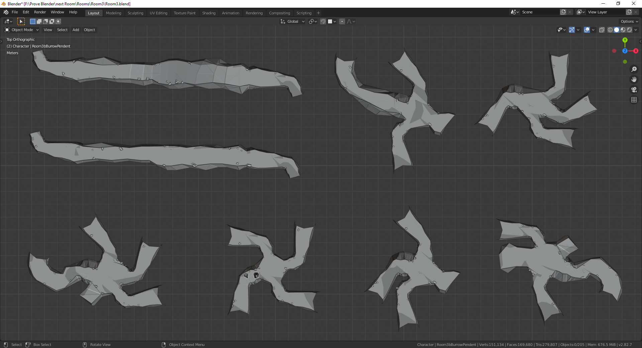Open the Object Mode dropdown

[22, 30]
